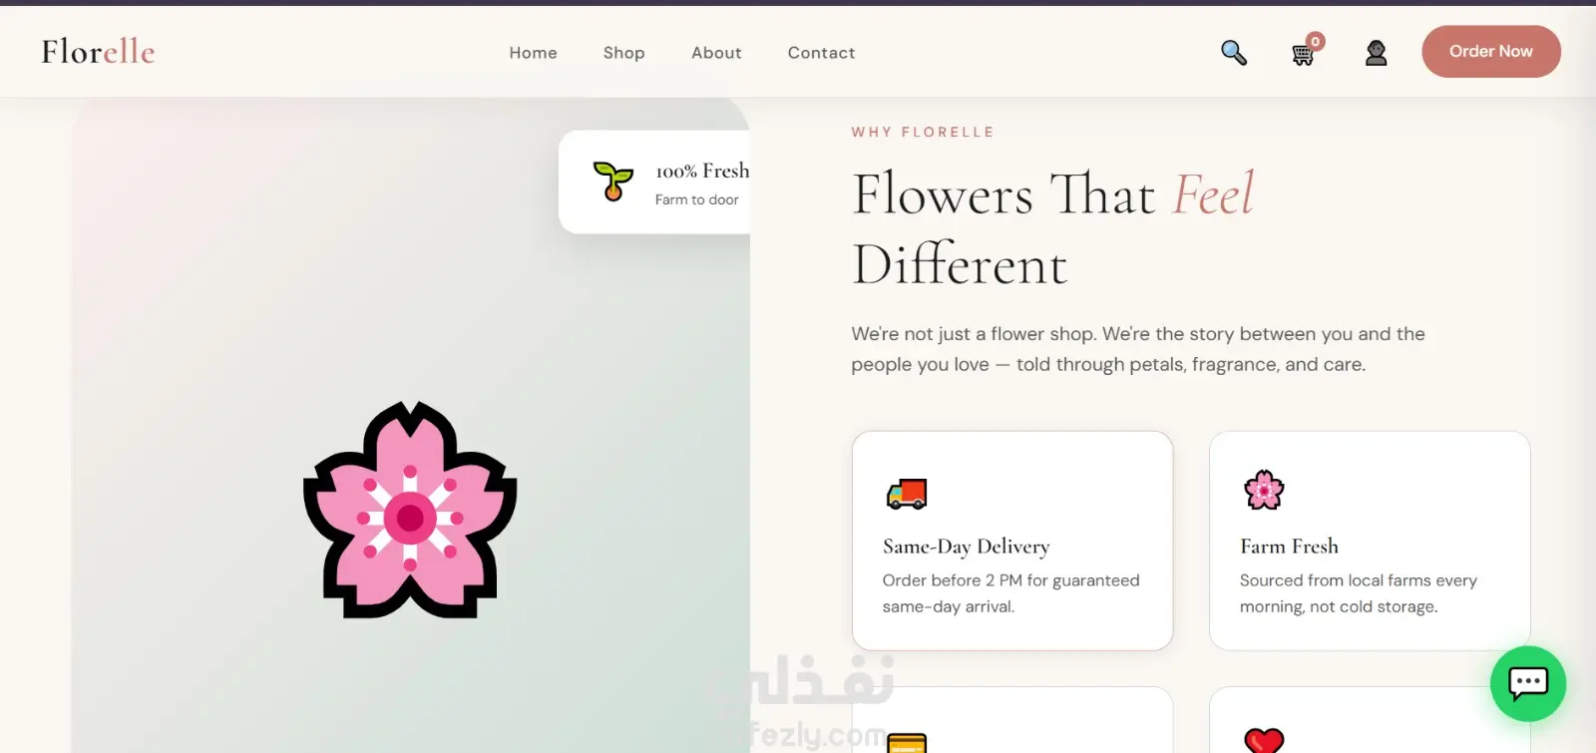This screenshot has width=1596, height=753.
Task: Click the Florelle logo
Action: 98,52
